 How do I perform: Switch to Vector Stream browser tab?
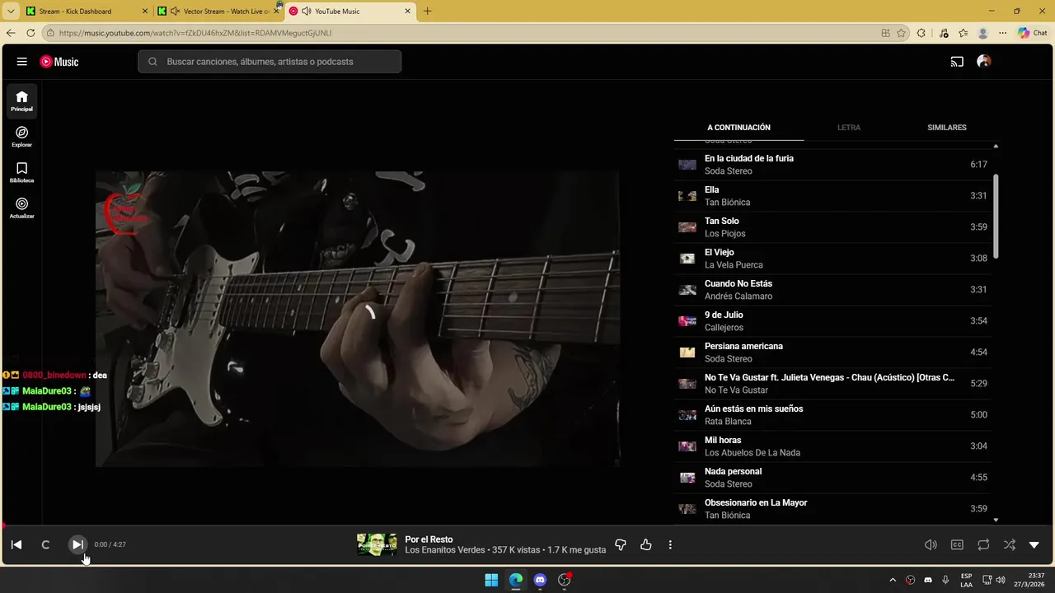click(218, 12)
